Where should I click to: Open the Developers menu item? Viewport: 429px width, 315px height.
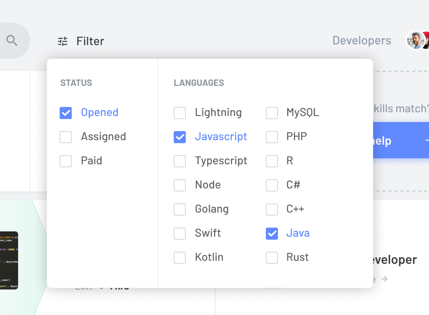[361, 40]
